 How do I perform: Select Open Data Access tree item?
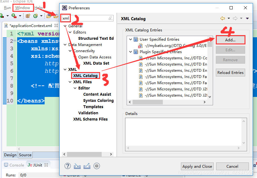[x=95, y=57]
